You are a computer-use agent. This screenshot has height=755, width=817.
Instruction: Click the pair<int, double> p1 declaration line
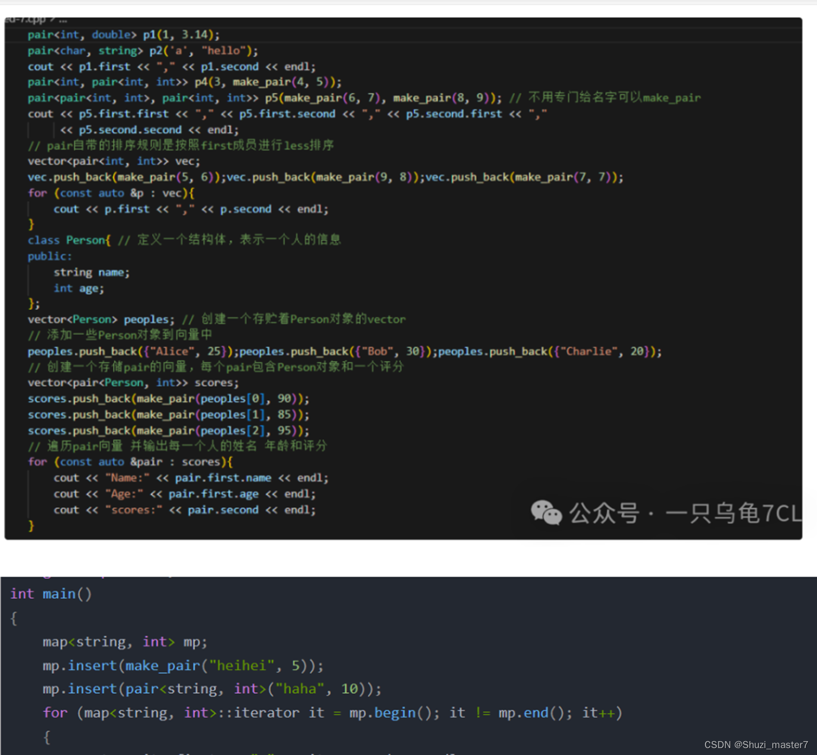pyautogui.click(x=123, y=34)
